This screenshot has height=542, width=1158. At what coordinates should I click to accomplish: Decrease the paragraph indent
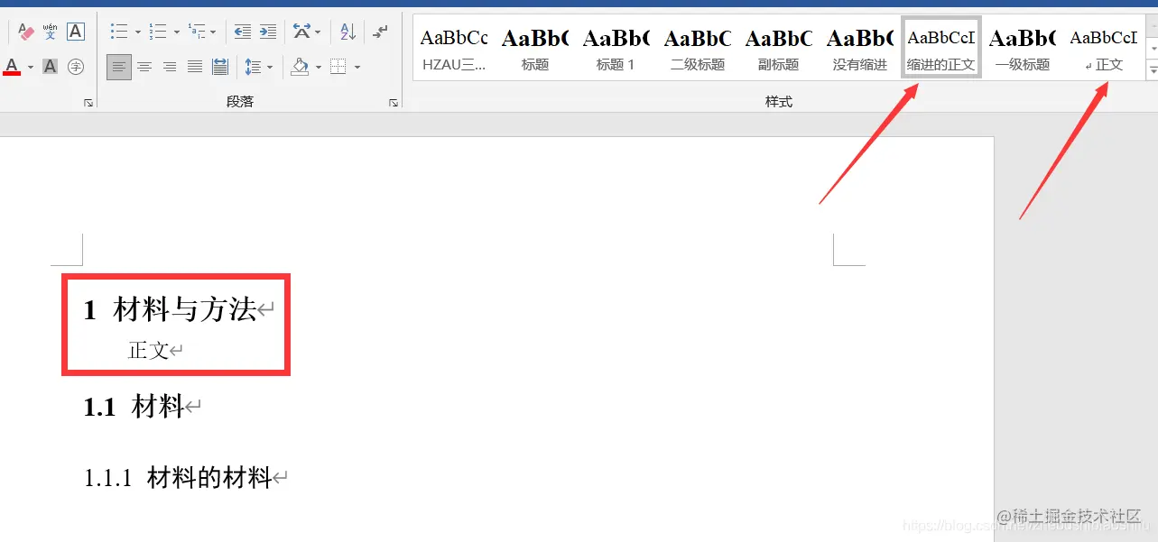(x=243, y=32)
